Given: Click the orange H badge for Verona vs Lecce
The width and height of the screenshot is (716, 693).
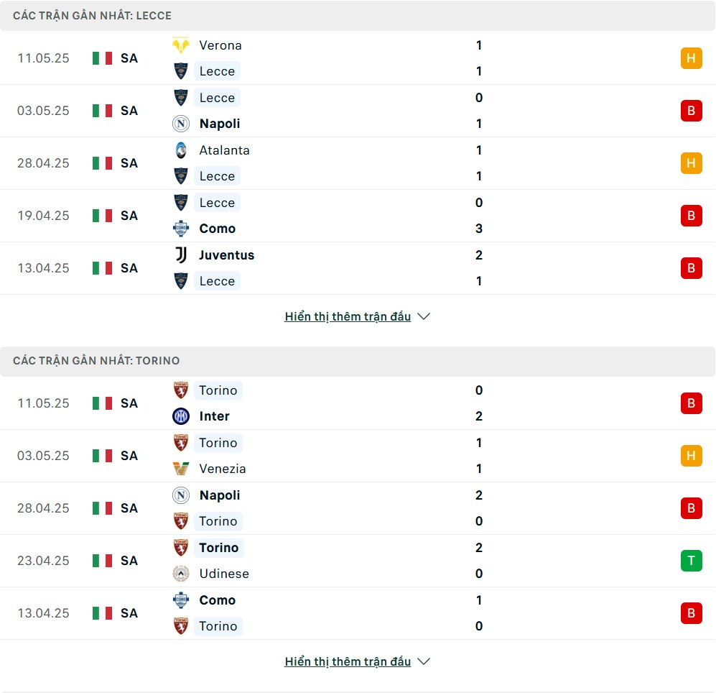Looking at the screenshot, I should (692, 58).
